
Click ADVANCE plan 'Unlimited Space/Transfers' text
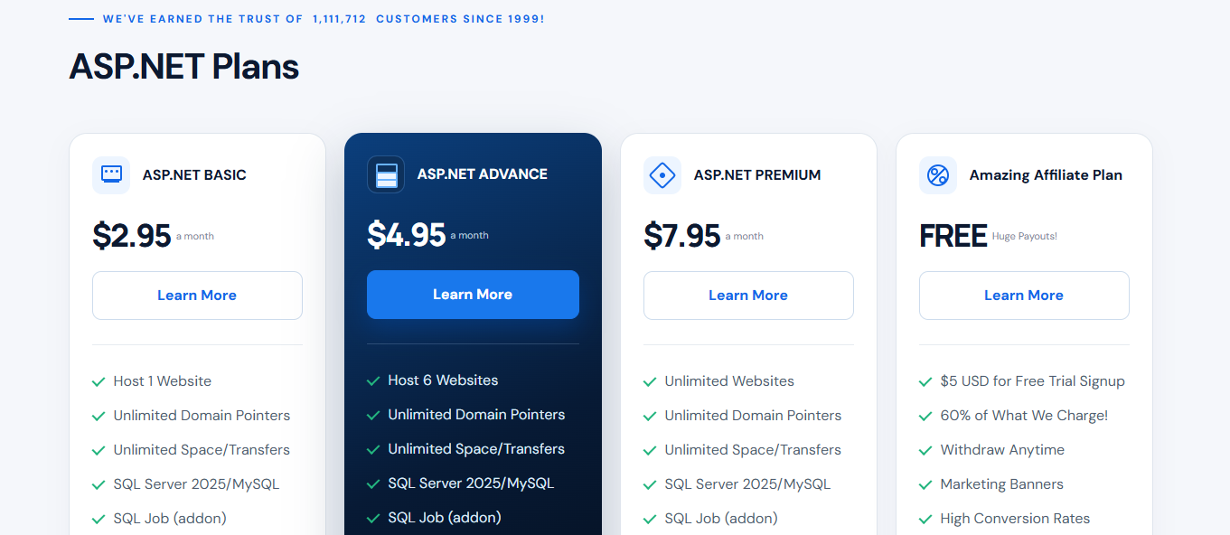476,449
